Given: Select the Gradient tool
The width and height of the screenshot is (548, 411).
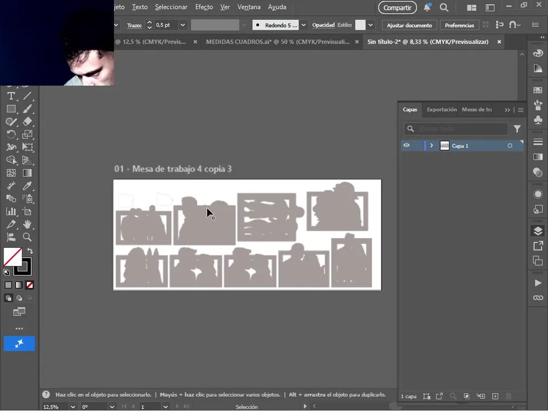Looking at the screenshot, I should point(27,173).
